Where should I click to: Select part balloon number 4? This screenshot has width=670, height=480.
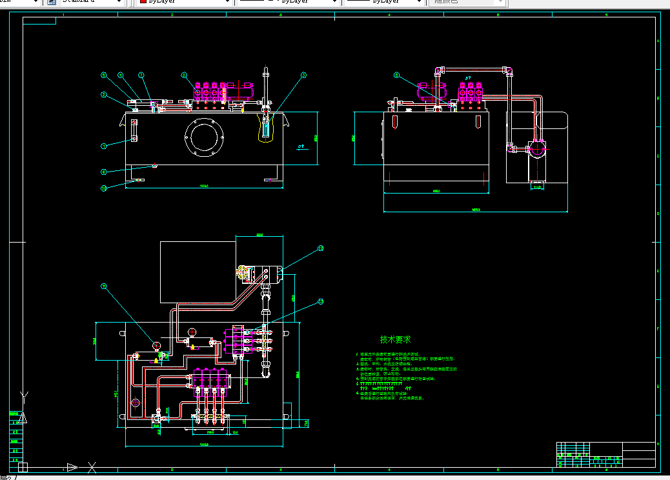(x=121, y=75)
